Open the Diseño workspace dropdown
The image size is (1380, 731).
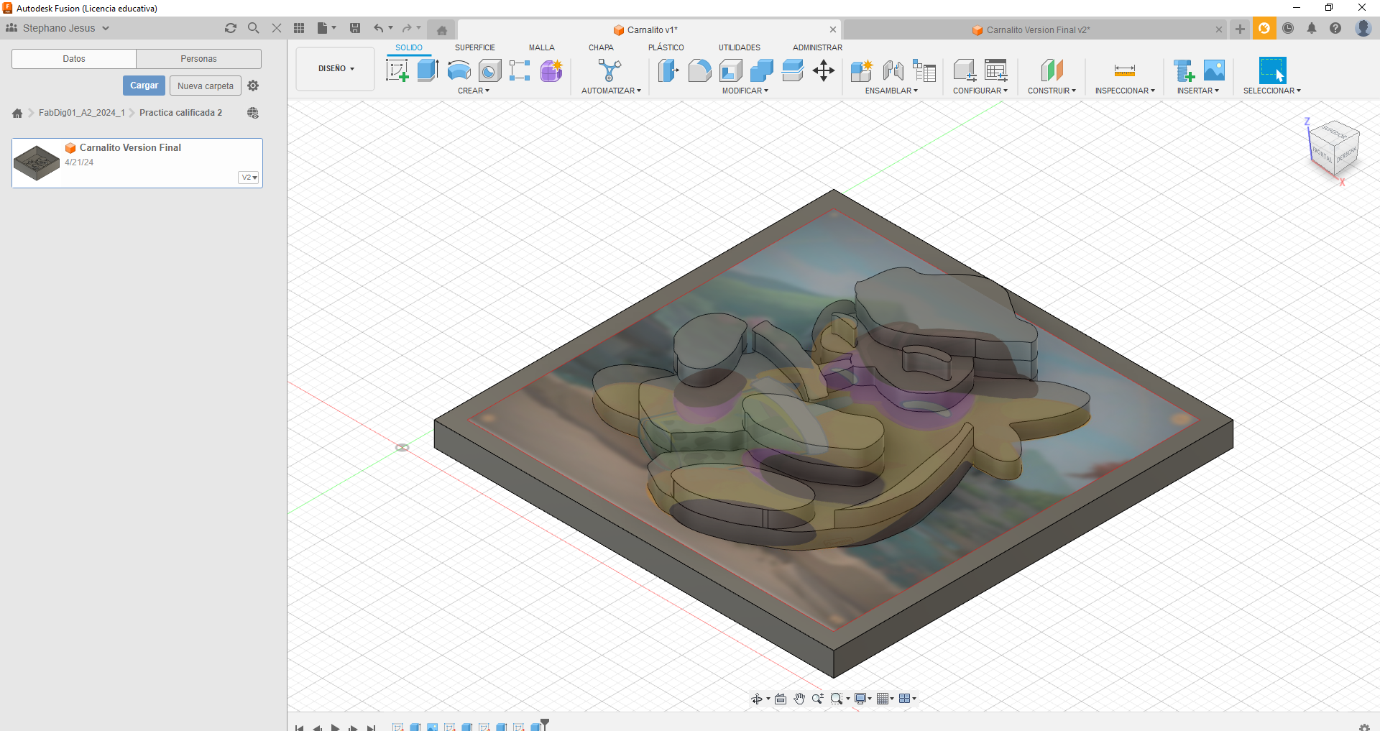[336, 69]
